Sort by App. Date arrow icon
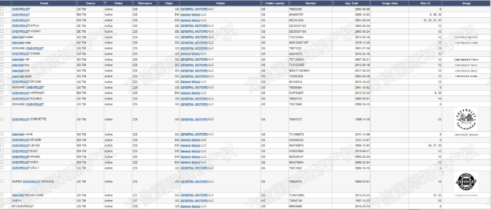This screenshot has width=491, height=210. [334, 3]
